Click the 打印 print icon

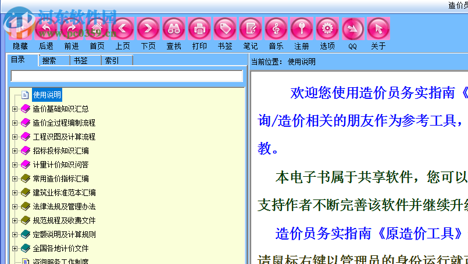pos(199,28)
